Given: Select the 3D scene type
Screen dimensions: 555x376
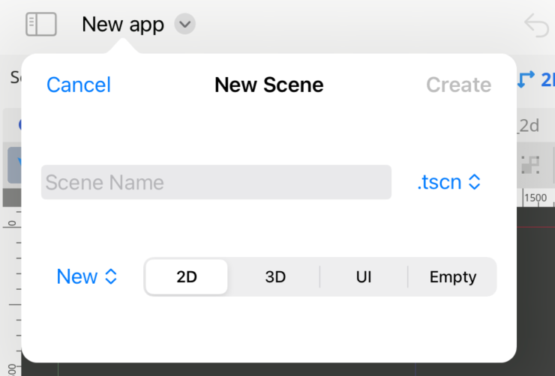Looking at the screenshot, I should [275, 276].
